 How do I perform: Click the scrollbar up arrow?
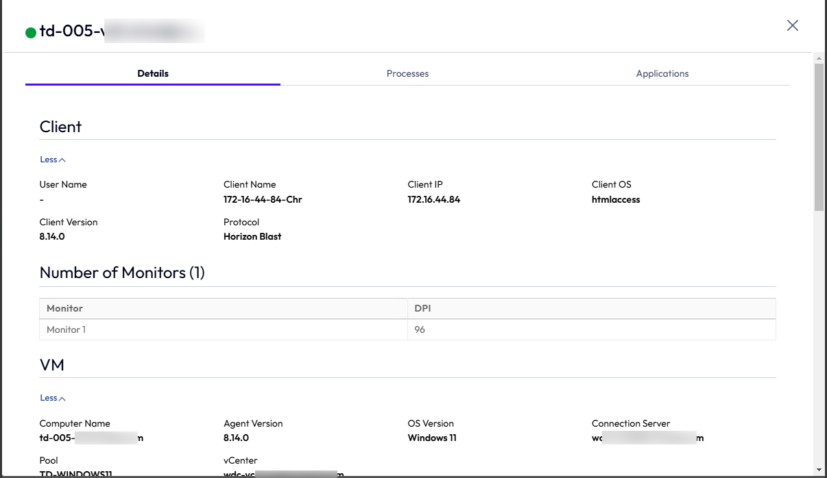coord(818,59)
